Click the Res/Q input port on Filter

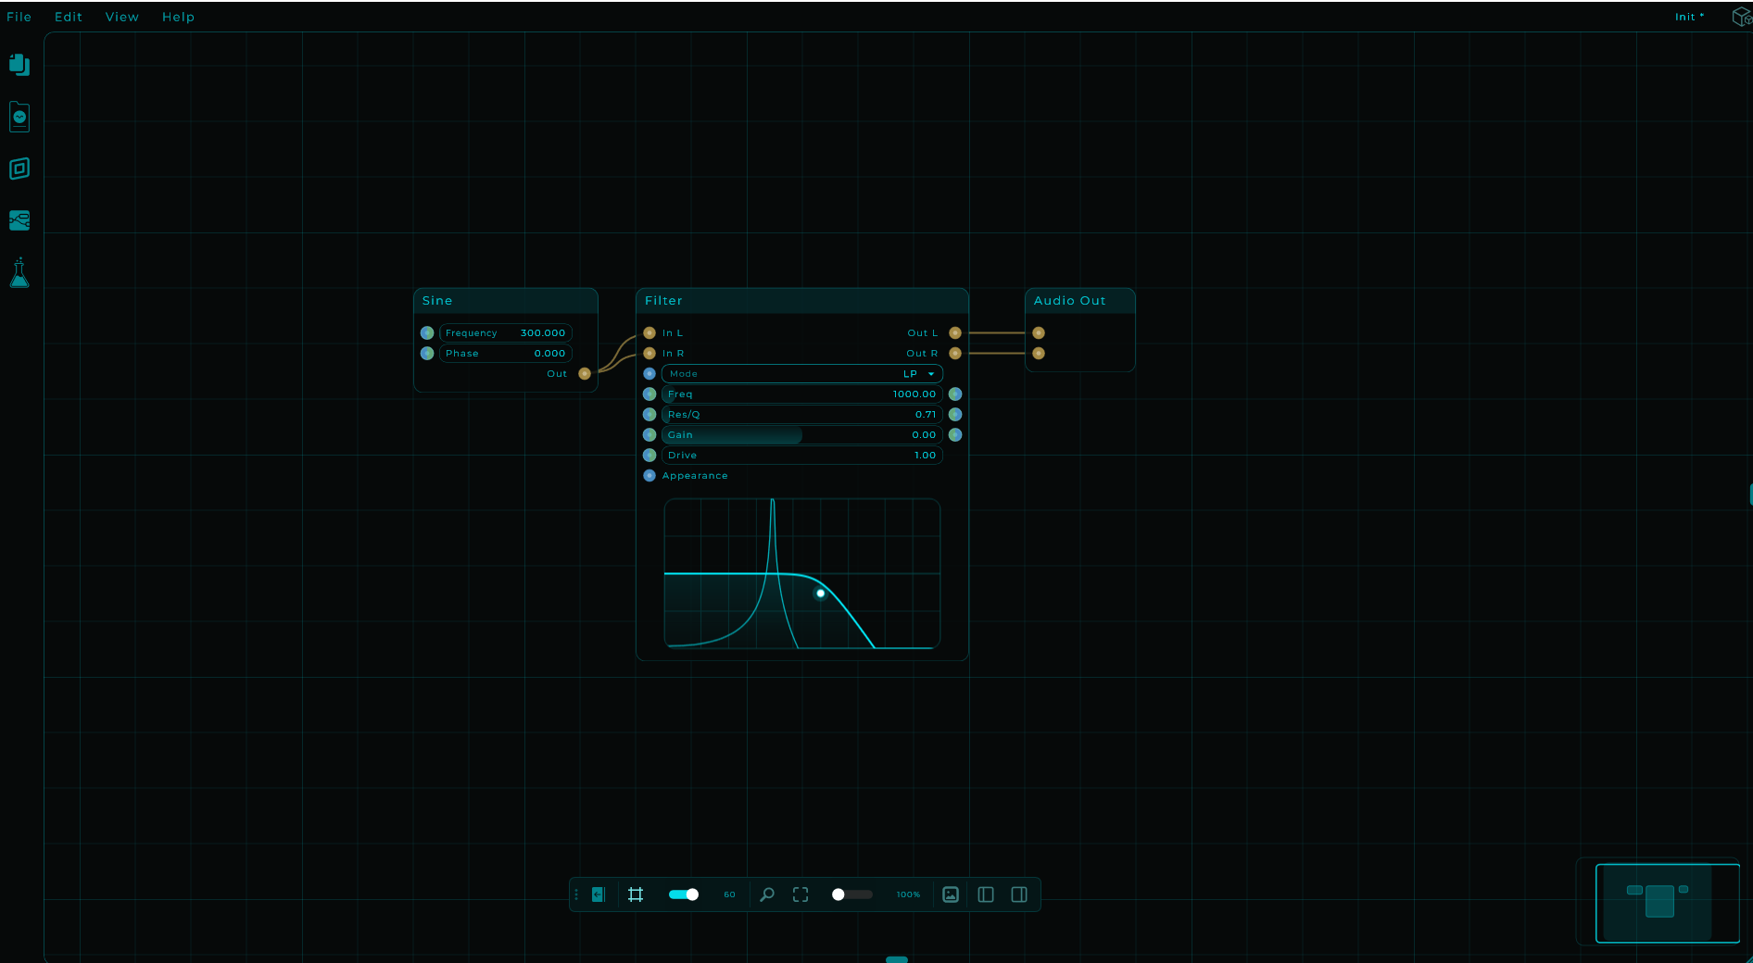click(649, 415)
